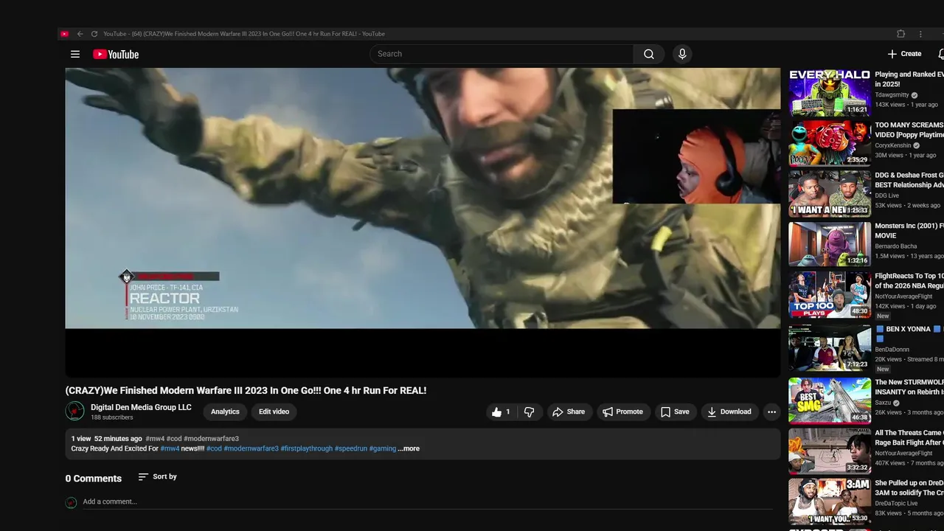
Task: Open browser three-dot menu
Action: pyautogui.click(x=920, y=34)
